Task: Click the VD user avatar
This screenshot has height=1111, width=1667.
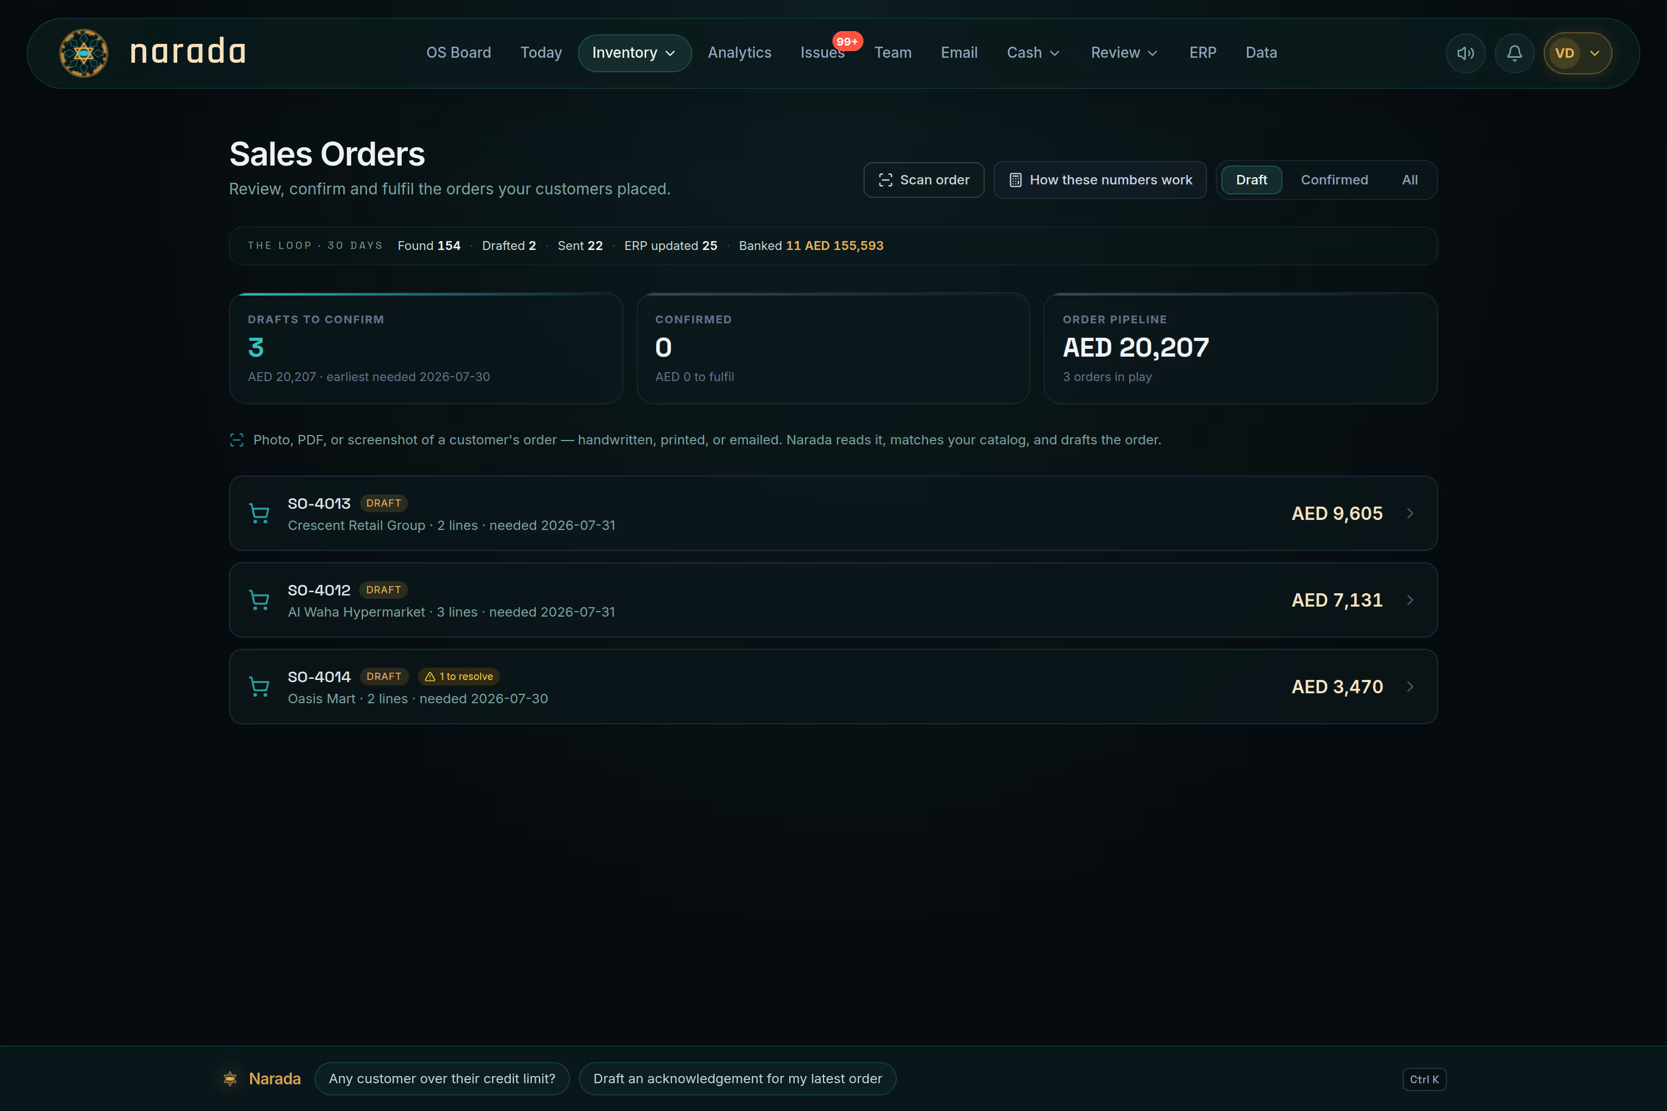Action: 1564,53
